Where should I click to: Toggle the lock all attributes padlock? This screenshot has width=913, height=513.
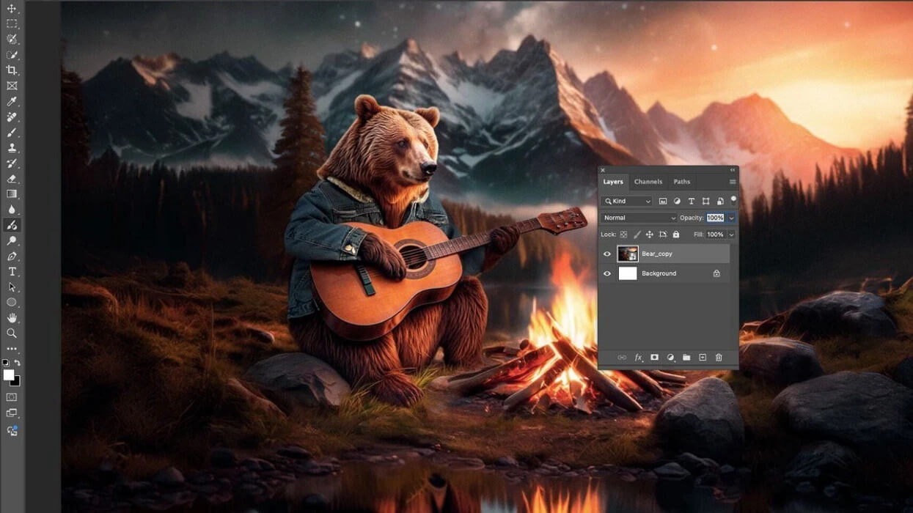pyautogui.click(x=676, y=235)
